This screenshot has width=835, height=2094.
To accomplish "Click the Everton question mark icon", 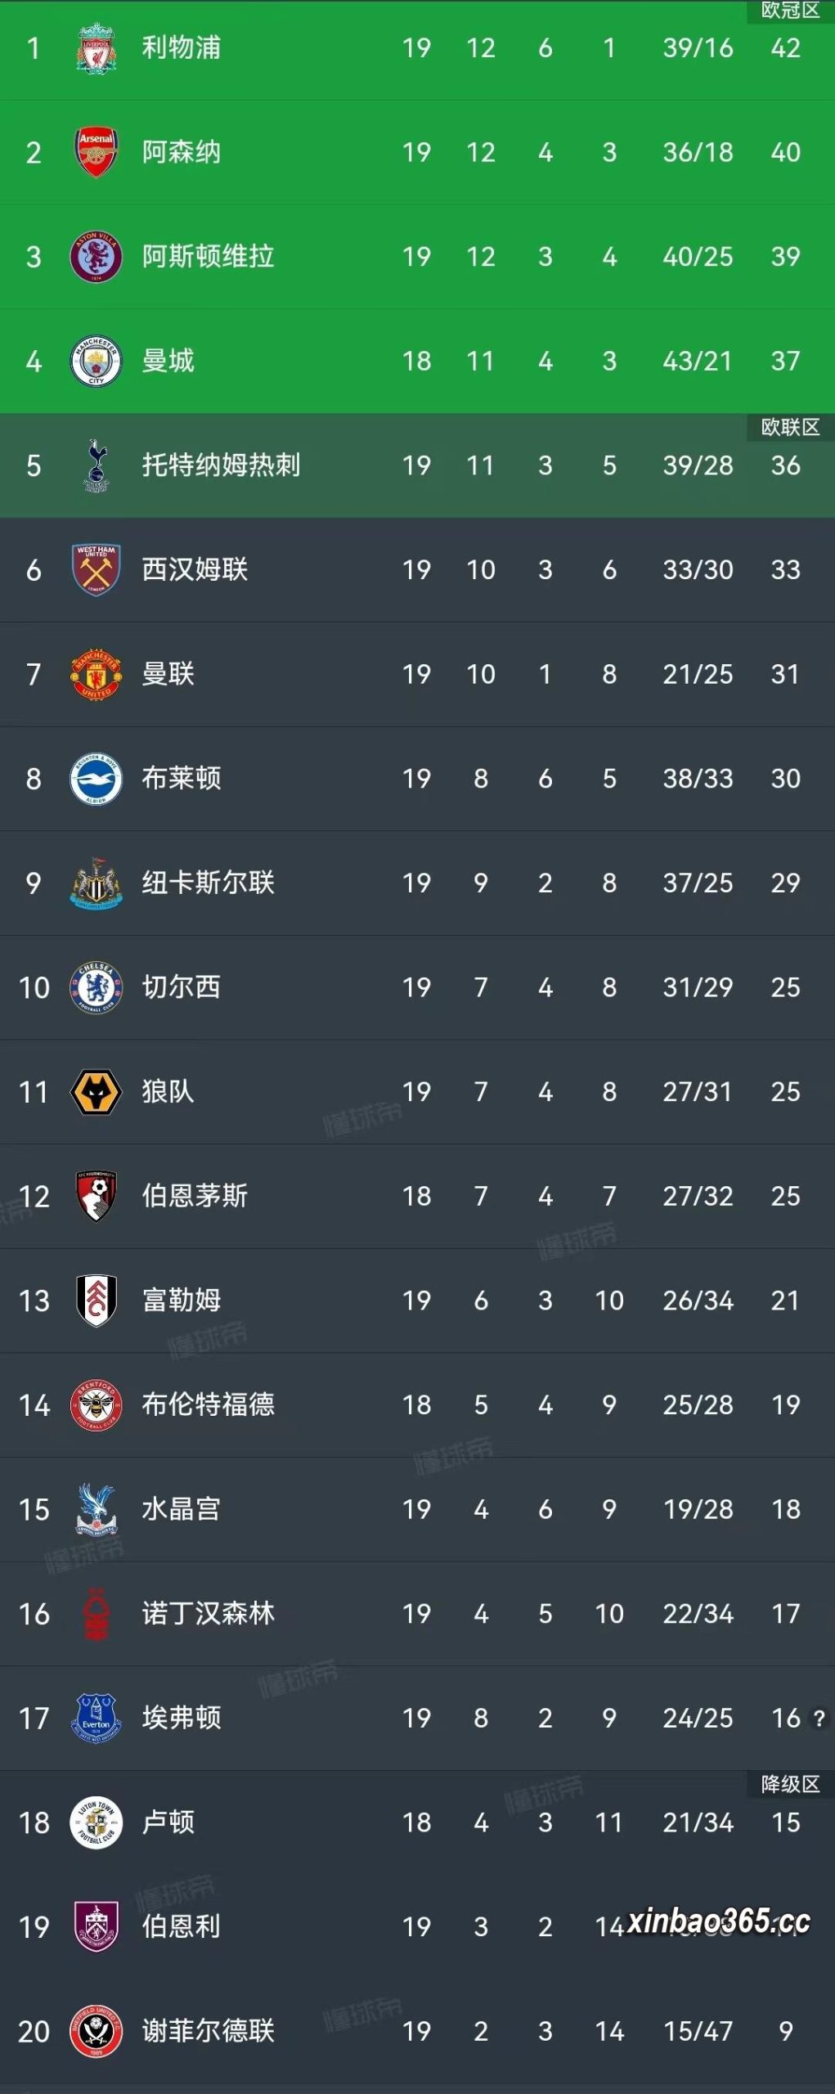I will 819,1719.
